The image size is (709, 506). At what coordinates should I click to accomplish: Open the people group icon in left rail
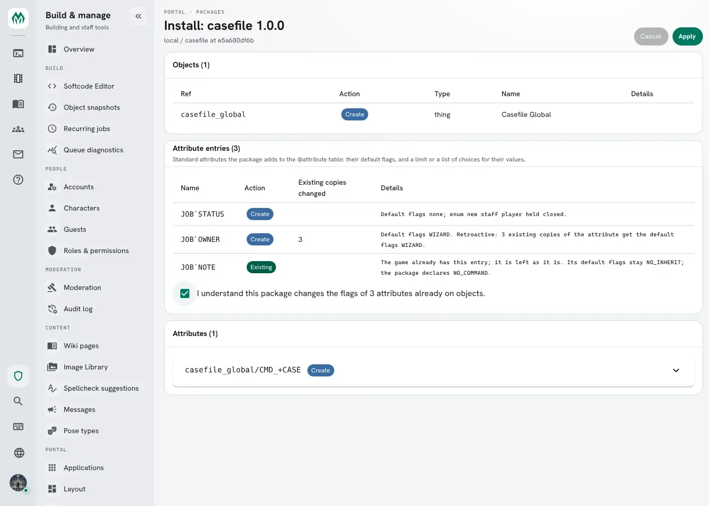18,129
